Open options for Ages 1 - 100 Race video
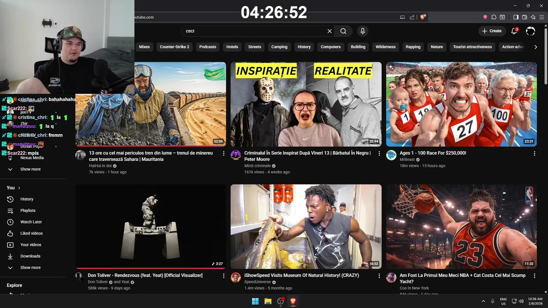Viewport: 548px width, 308px height. tap(534, 153)
